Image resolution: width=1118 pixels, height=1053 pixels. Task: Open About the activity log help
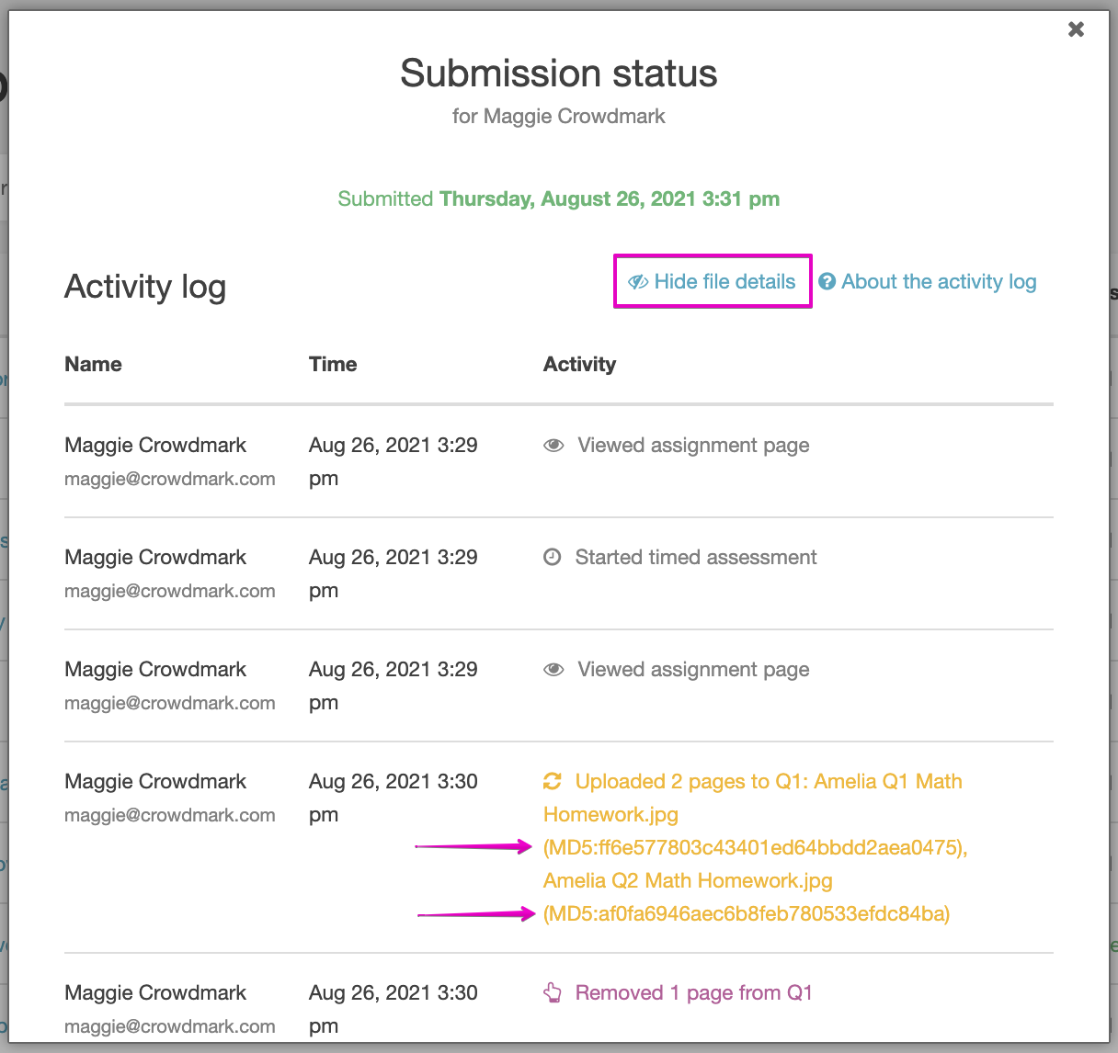(928, 281)
